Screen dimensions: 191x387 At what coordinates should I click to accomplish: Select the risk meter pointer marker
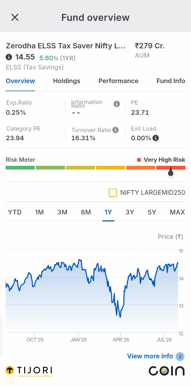171,171
